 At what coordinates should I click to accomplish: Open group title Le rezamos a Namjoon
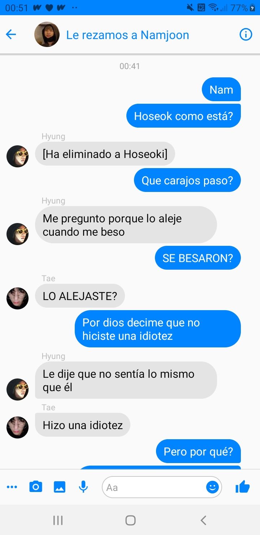pos(127,35)
